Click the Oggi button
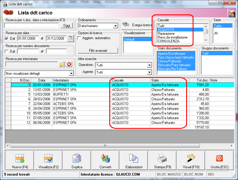 [67, 26]
